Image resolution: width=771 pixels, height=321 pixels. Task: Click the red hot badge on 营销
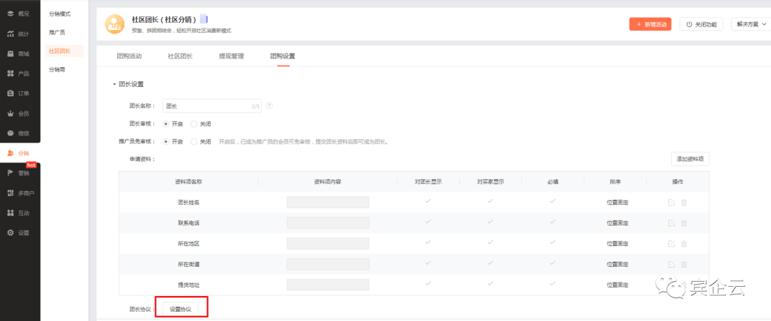pos(31,165)
